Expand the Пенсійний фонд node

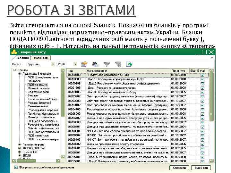click(x=20, y=144)
